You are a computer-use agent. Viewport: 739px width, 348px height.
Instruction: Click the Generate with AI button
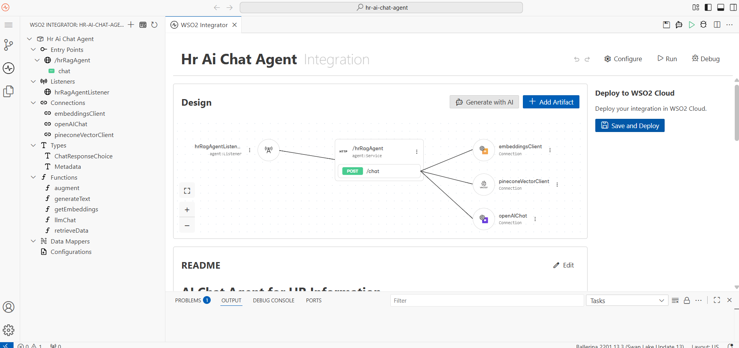484,102
